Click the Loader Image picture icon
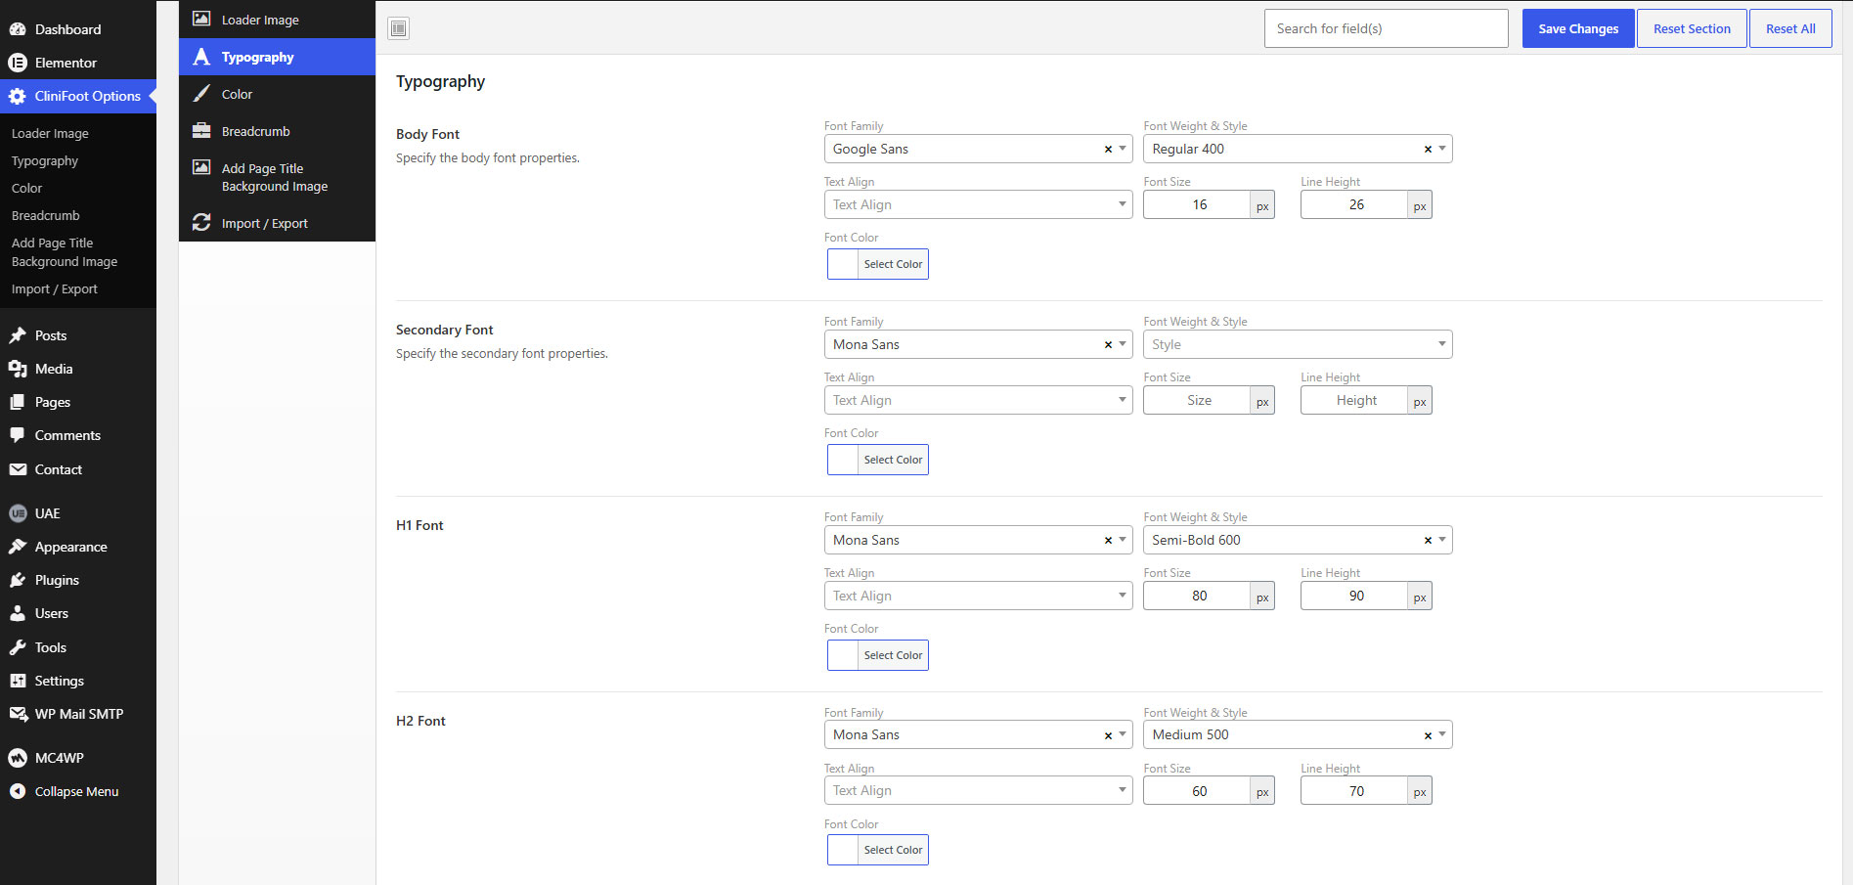 coord(201,19)
